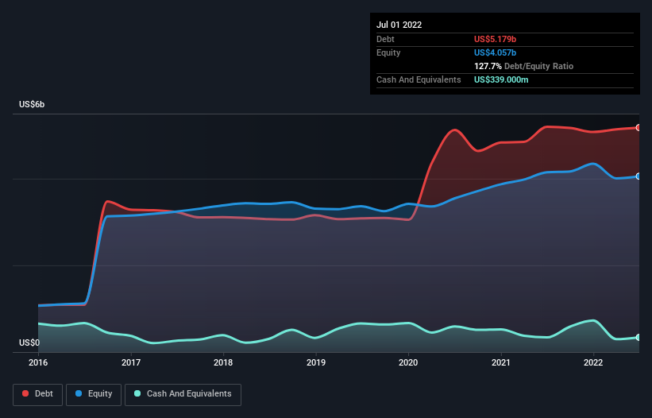
Task: Click the 2016 x-axis label
Action: pos(38,362)
